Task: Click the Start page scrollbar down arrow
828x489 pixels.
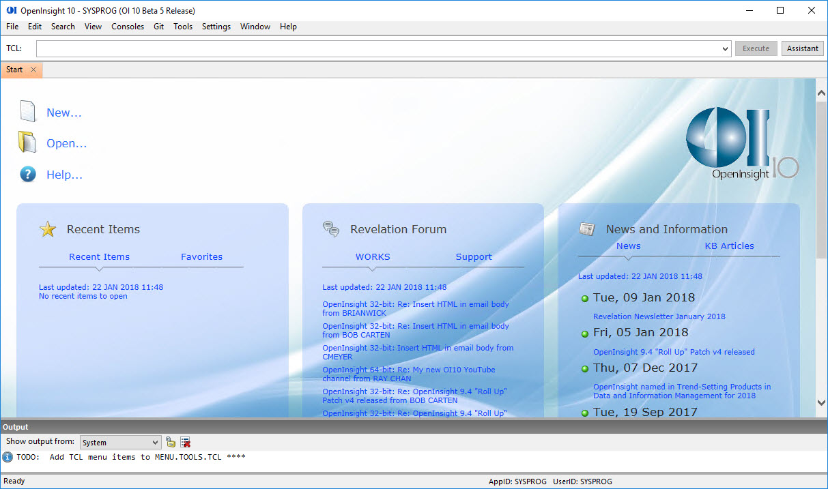Action: 821,403
